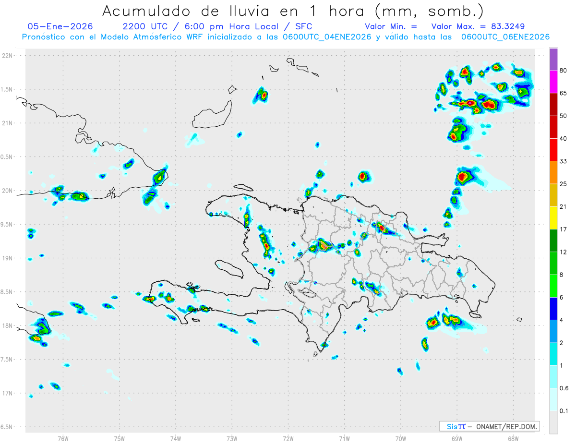The image size is (576, 445).
Task: Click the gold swatch between 21 and 25
Action: click(553, 195)
